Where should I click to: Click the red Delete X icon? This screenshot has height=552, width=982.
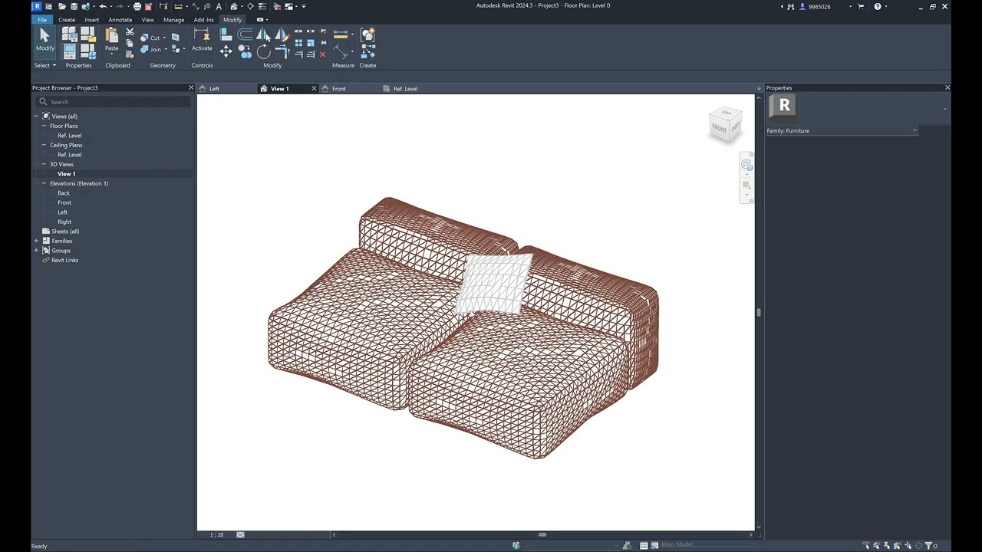[x=322, y=54]
